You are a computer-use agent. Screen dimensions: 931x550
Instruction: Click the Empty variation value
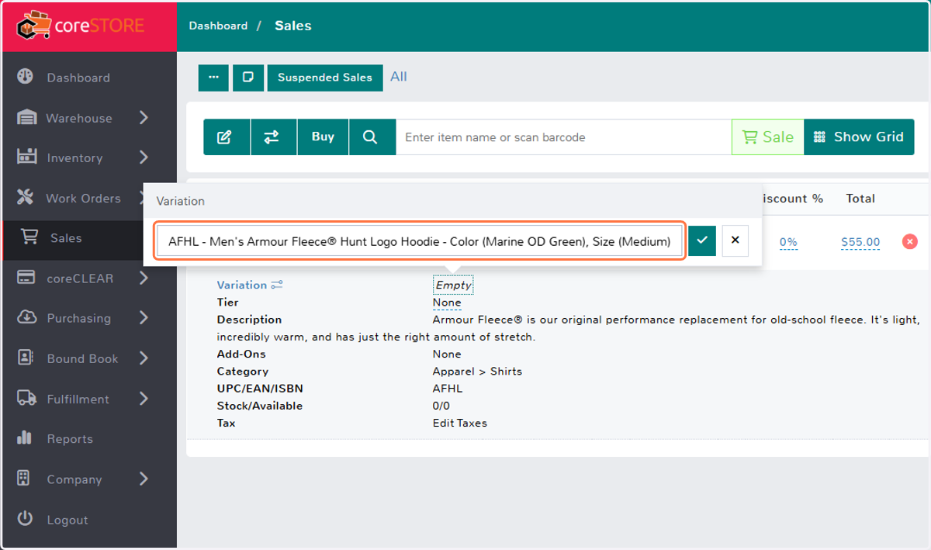(453, 285)
